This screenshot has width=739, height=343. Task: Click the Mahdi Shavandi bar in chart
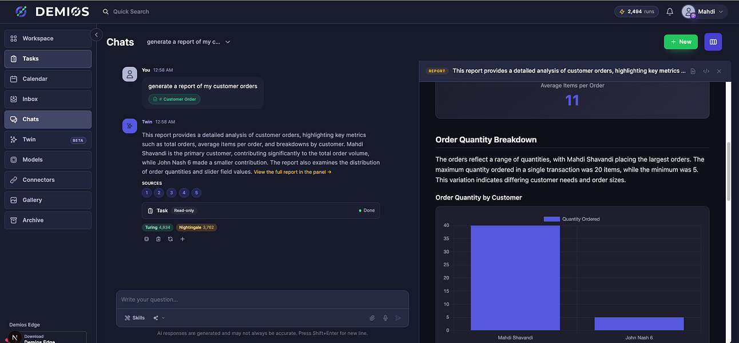pyautogui.click(x=515, y=278)
